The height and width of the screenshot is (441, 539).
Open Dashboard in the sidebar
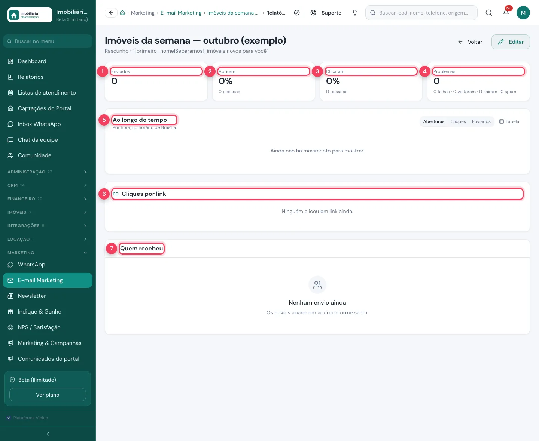[x=48, y=61]
